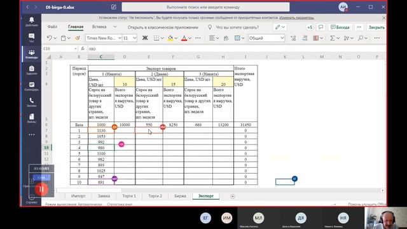Viewport: 407px width, 229px height.
Task: Click the compose new message icon
Action: tap(114, 7)
